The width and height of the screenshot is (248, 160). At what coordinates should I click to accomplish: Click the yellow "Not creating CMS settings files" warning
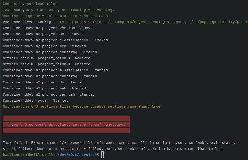pos(82,106)
